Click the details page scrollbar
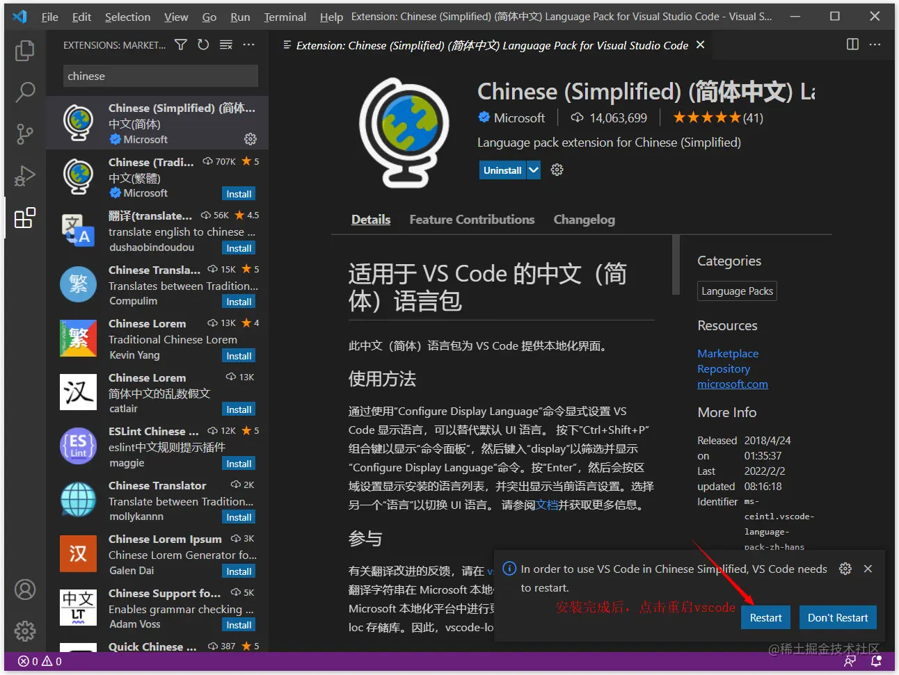The height and width of the screenshot is (675, 899). [x=676, y=266]
